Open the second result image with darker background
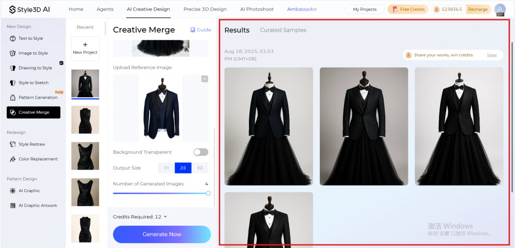Viewport: 515px width, 248px height. coord(364,126)
